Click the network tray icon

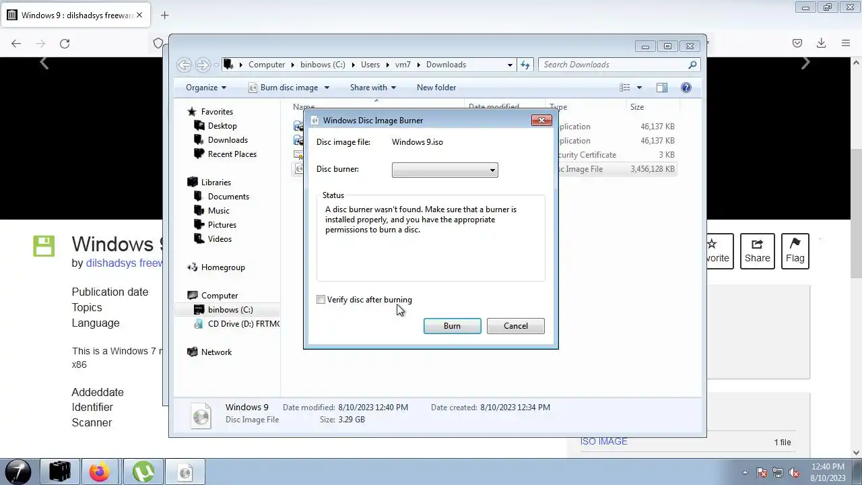pos(778,473)
